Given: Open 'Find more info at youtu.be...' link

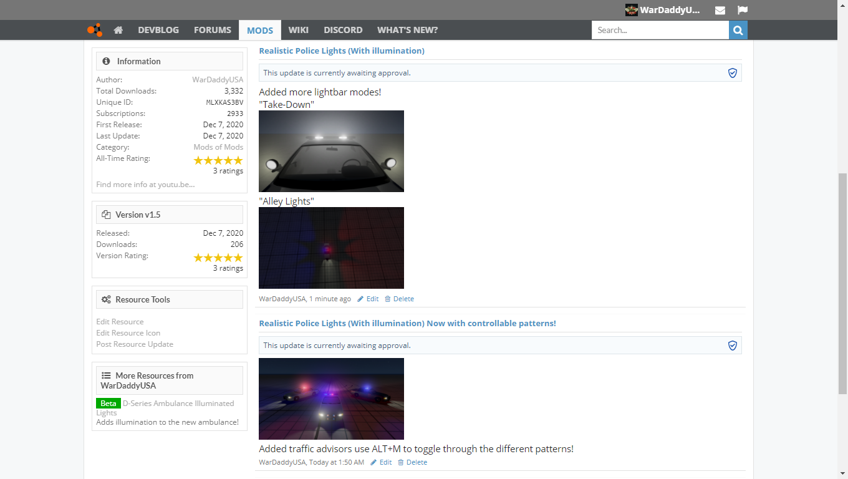Looking at the screenshot, I should pyautogui.click(x=145, y=185).
